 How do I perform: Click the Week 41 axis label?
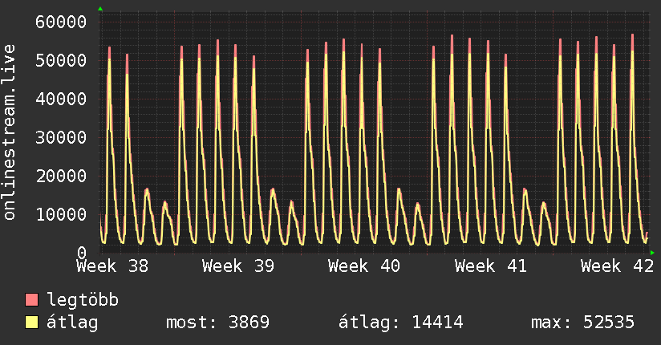point(491,266)
